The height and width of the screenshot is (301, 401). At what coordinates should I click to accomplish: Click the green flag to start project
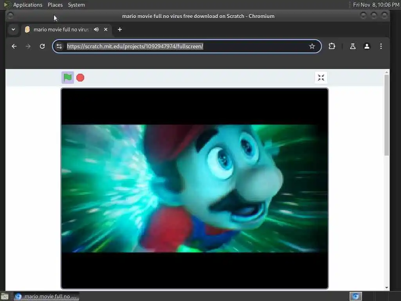pyautogui.click(x=67, y=78)
